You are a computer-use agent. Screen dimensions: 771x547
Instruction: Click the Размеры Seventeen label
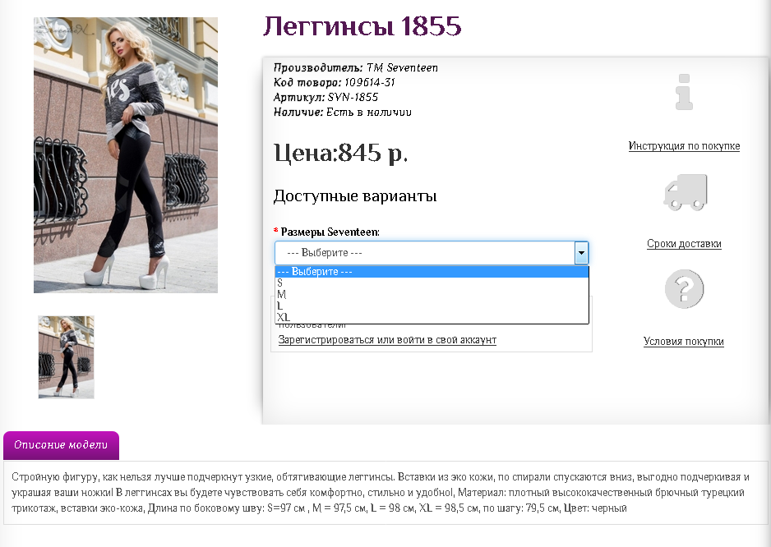click(330, 232)
